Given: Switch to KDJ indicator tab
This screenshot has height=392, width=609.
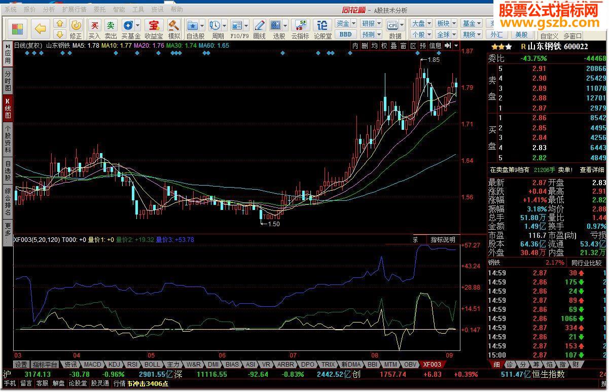Looking at the screenshot, I should coord(115,364).
